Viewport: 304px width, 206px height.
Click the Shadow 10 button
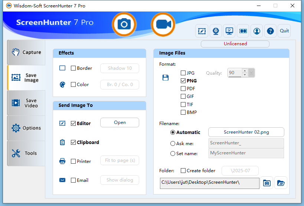click(120, 68)
